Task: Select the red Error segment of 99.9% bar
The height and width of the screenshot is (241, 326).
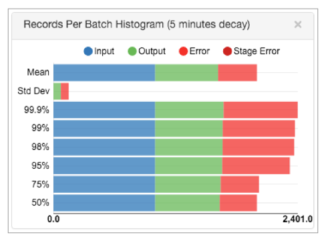Action: (261, 110)
